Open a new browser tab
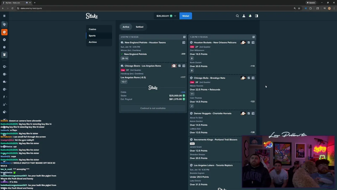 34,3
